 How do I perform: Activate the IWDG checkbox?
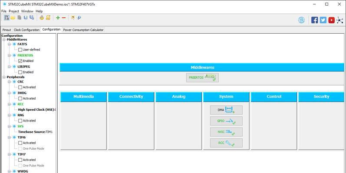point(20,99)
